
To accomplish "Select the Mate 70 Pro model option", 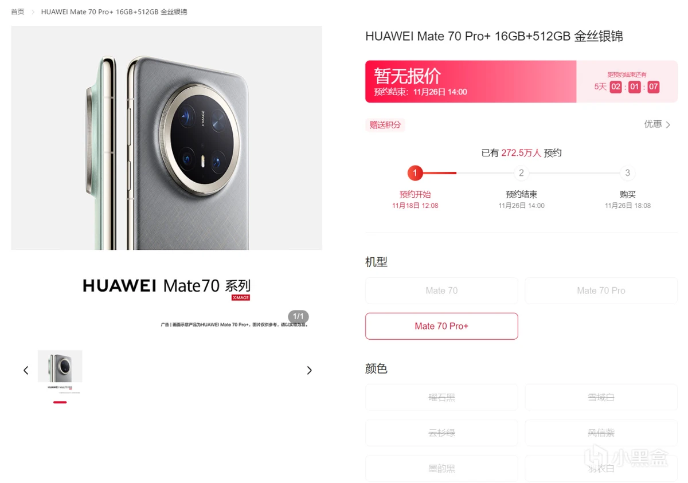I will tap(601, 290).
